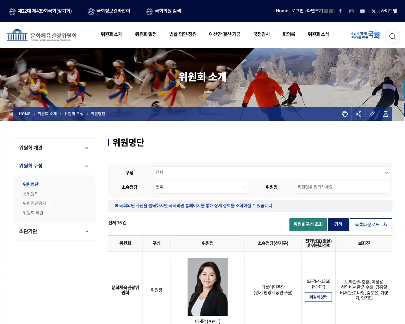
Task: Open the YouTube icon link
Action: (362, 11)
